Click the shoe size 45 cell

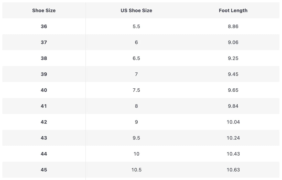pos(44,170)
